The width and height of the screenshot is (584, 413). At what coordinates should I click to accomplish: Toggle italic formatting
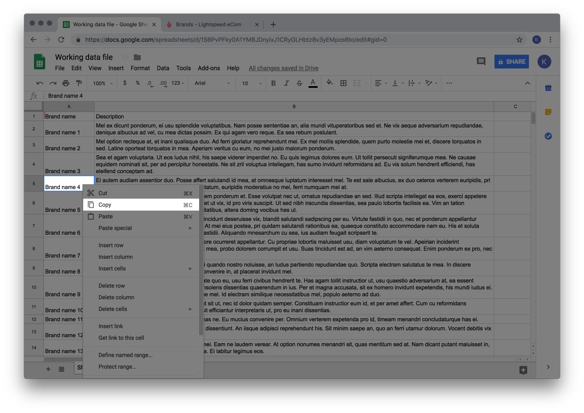[286, 83]
